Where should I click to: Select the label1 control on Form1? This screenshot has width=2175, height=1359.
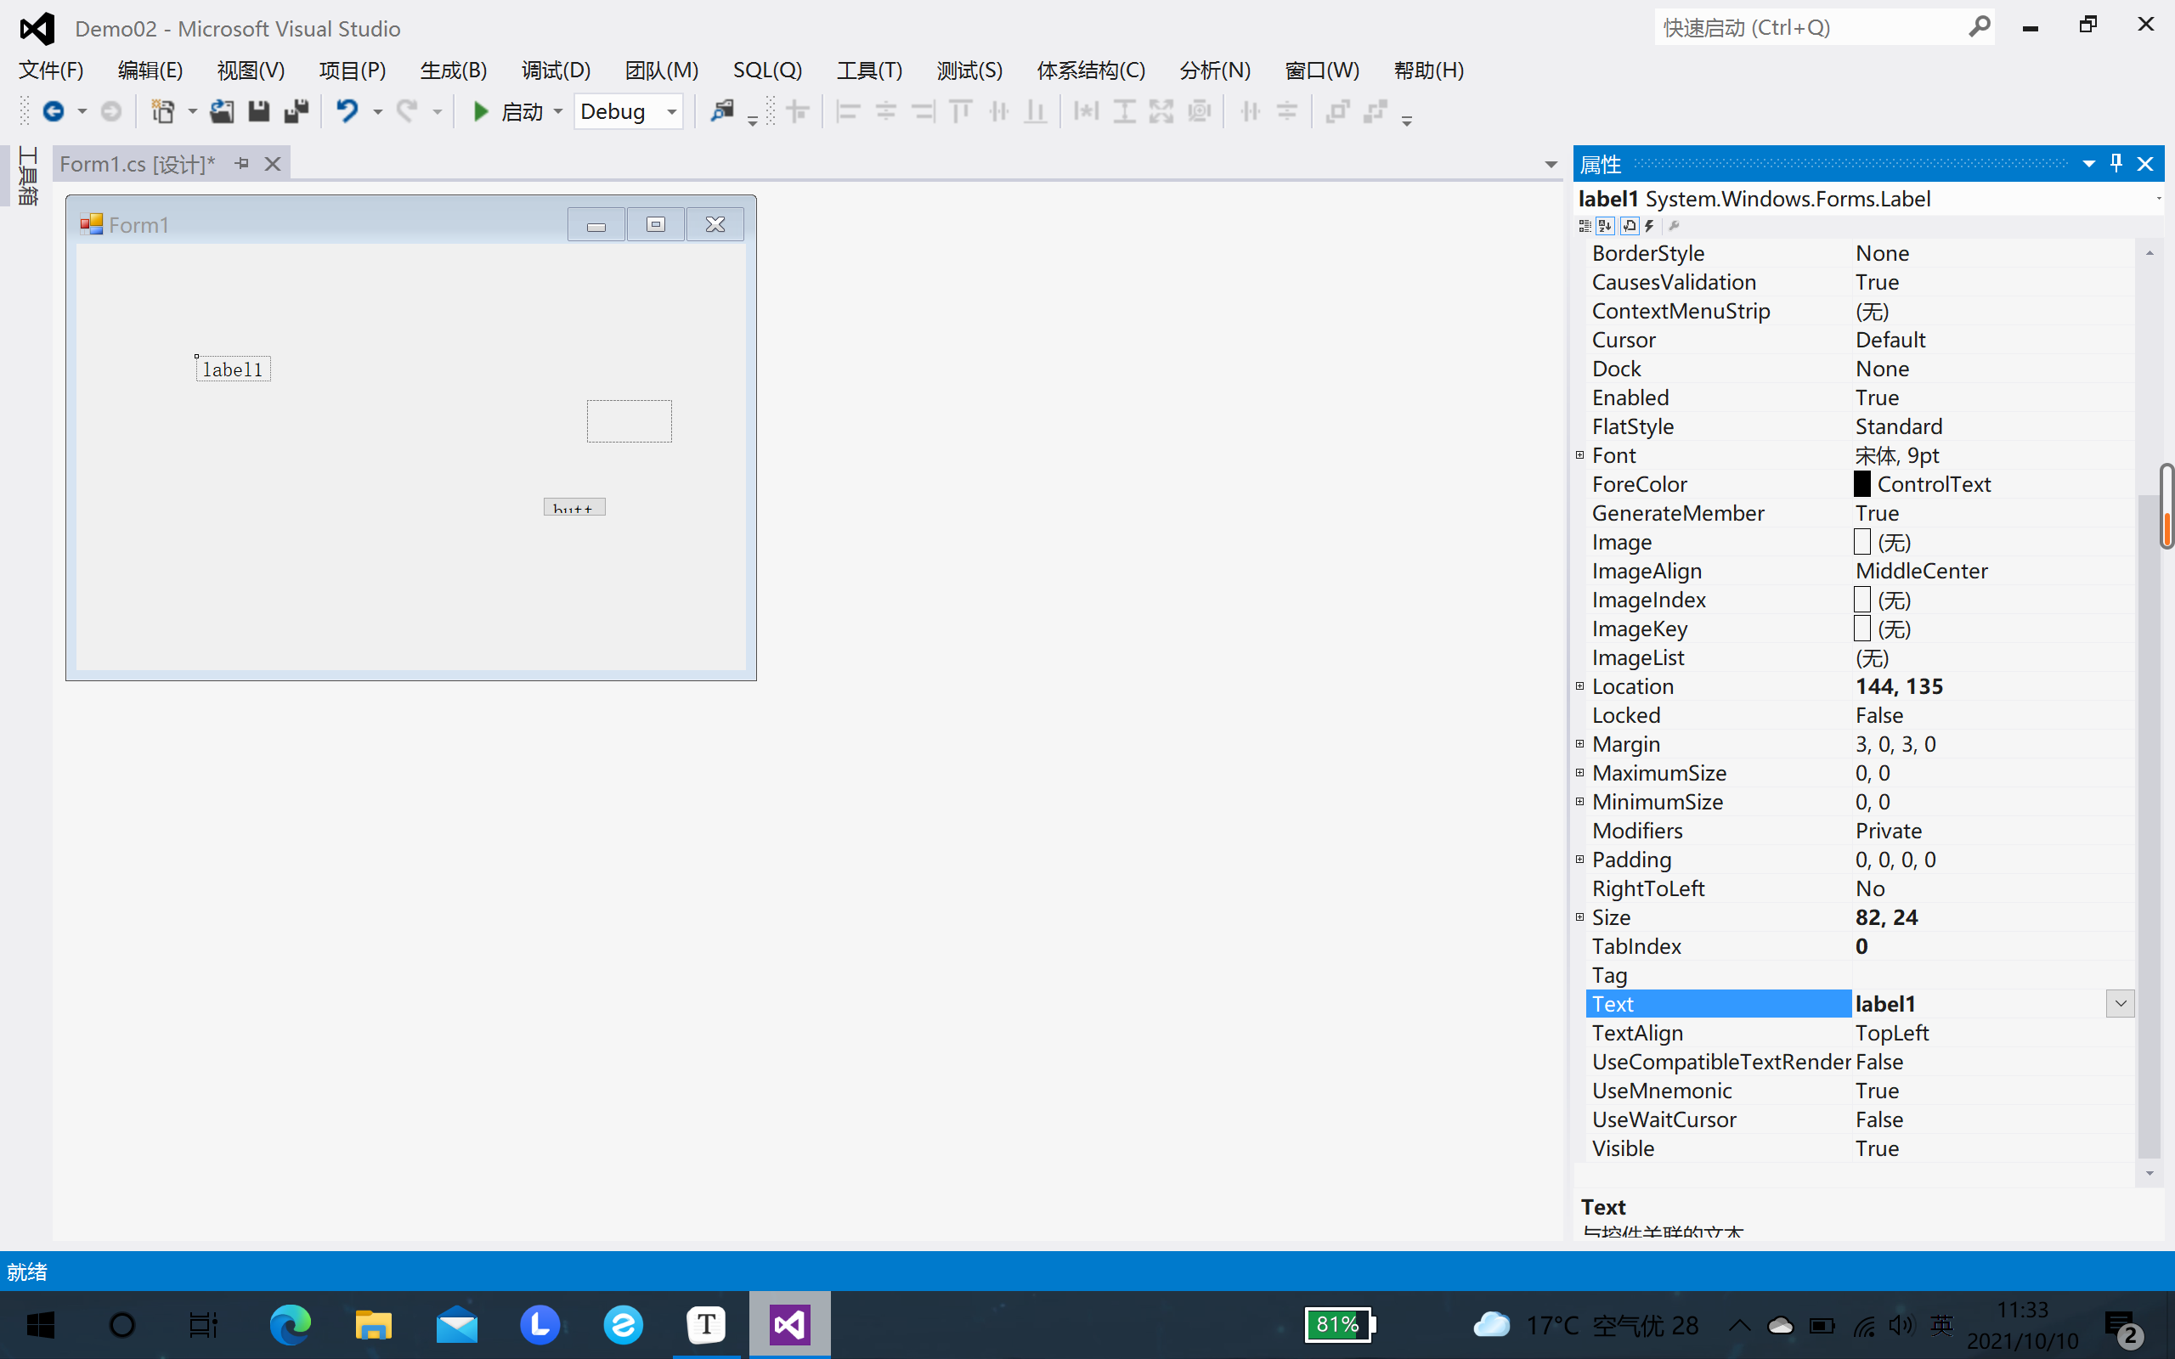(233, 369)
